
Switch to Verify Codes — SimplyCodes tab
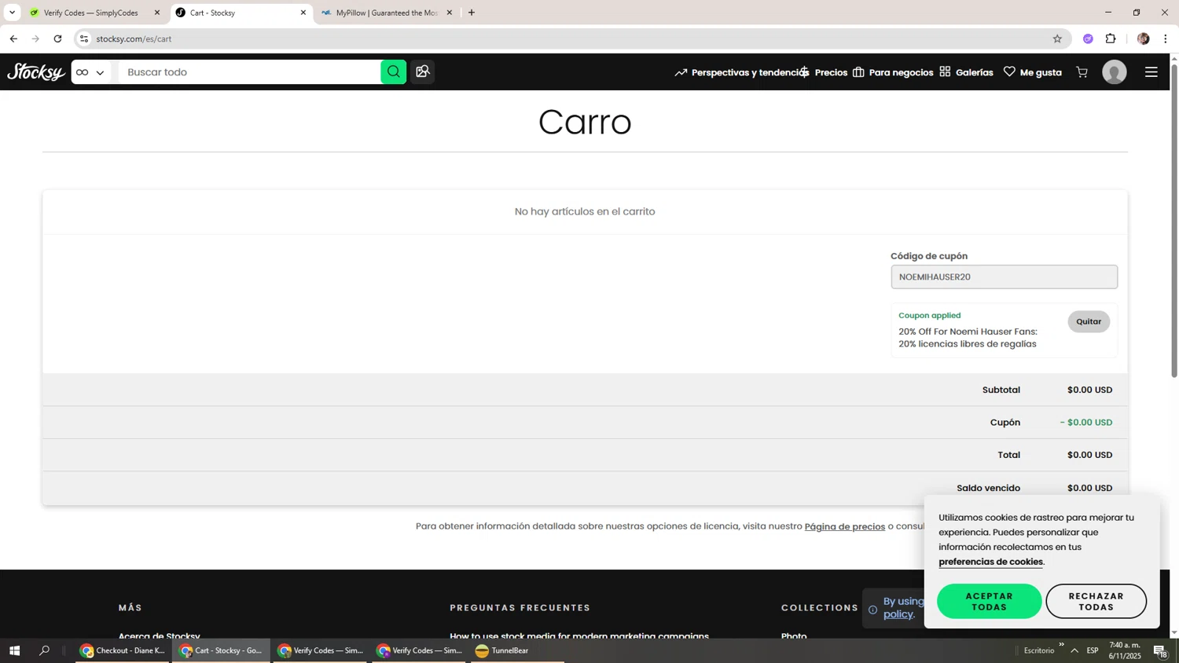click(x=94, y=13)
